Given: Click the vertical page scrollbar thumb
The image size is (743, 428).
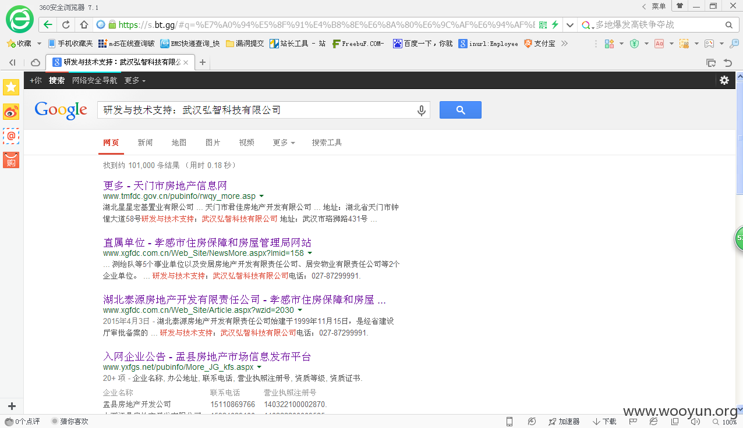Looking at the screenshot, I should (740, 138).
